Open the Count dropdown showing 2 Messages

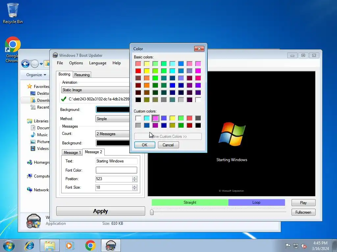(x=113, y=134)
